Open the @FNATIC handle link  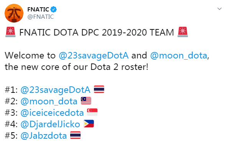point(41,17)
